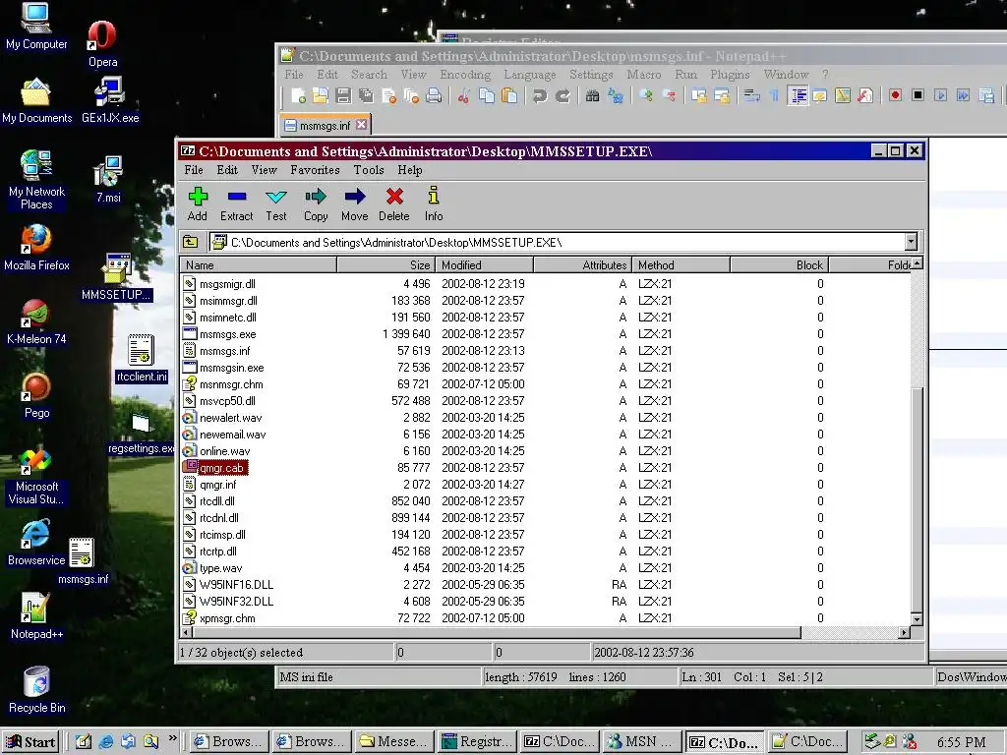Select the Microsoft Visual Studio shortcut

tap(36, 478)
